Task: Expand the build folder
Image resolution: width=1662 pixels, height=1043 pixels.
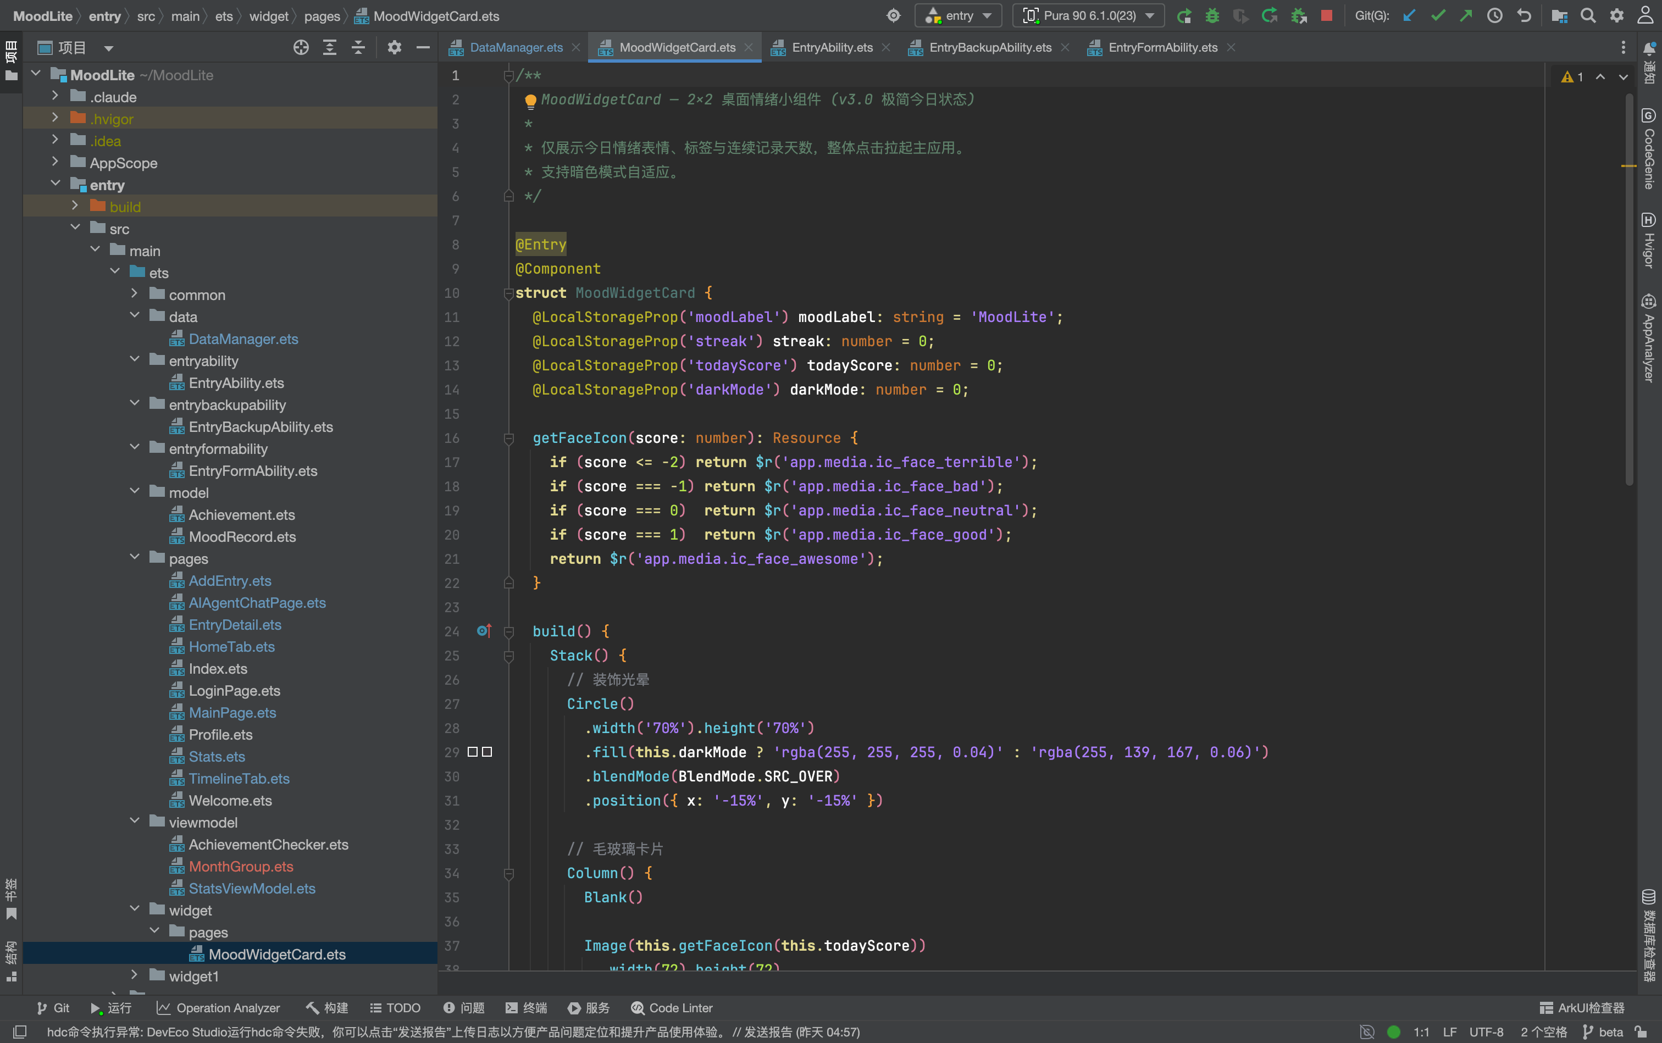Action: tap(75, 206)
